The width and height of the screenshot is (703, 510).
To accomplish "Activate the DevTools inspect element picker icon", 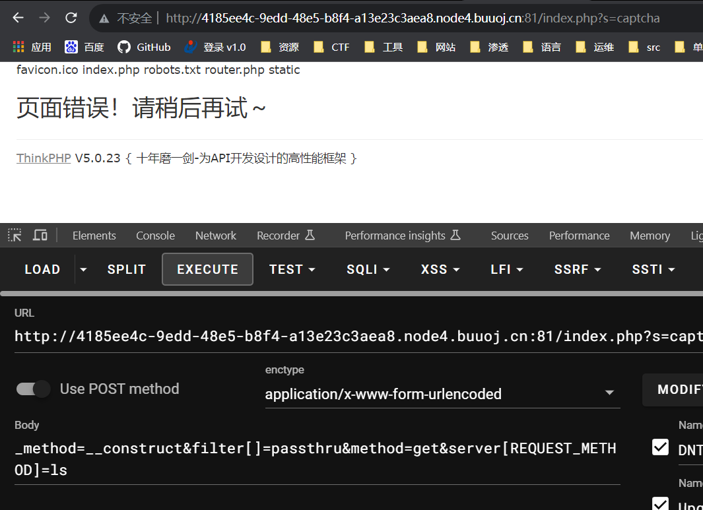I will [x=15, y=235].
